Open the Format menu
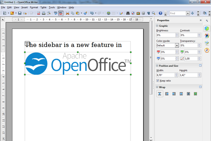Image resolution: width=211 pixels, height=141 pixels. click(34, 7)
